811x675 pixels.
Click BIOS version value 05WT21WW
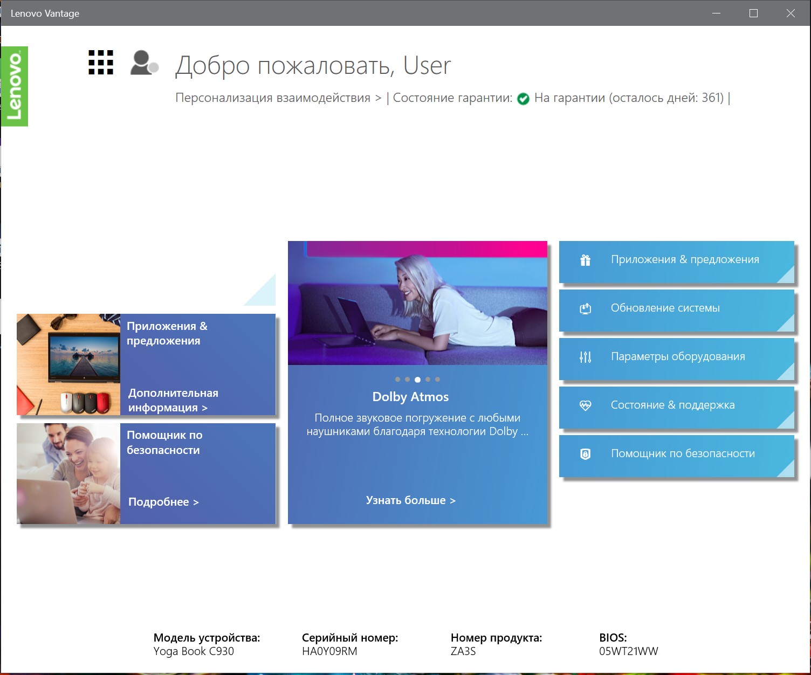(629, 651)
